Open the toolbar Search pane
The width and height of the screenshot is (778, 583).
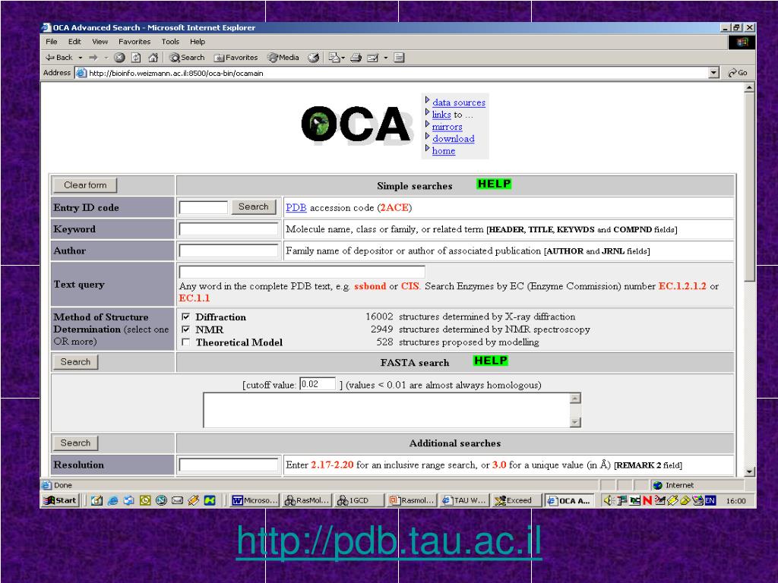point(187,58)
